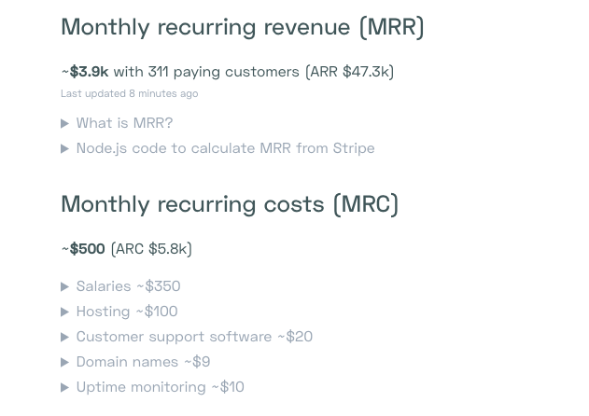
Task: Click the arrow marker beside Uptime monitoring
Action: click(x=65, y=387)
